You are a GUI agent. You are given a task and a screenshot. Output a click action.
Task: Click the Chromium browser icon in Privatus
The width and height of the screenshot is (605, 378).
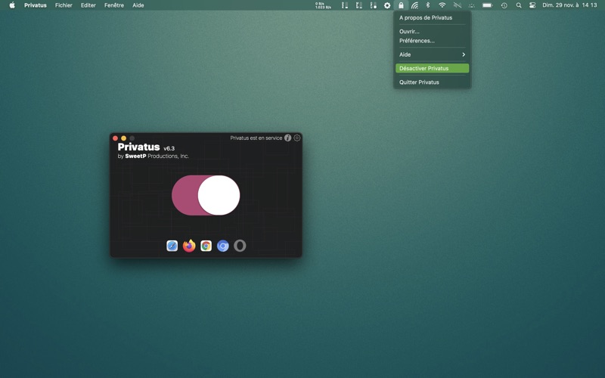[223, 246]
